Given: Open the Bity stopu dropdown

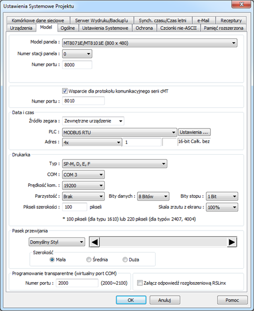Looking at the screenshot, I should [x=222, y=197].
